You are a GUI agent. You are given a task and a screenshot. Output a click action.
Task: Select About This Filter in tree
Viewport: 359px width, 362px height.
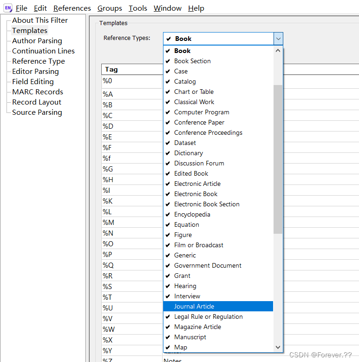(40, 20)
